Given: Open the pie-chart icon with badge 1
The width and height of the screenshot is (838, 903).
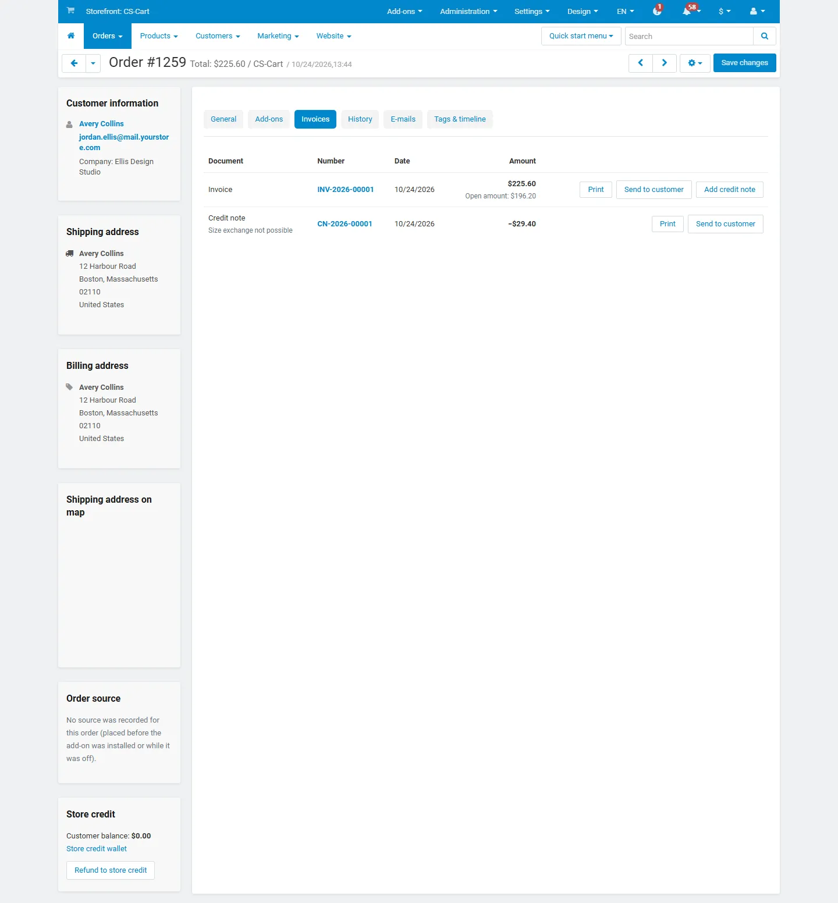Looking at the screenshot, I should click(x=658, y=11).
